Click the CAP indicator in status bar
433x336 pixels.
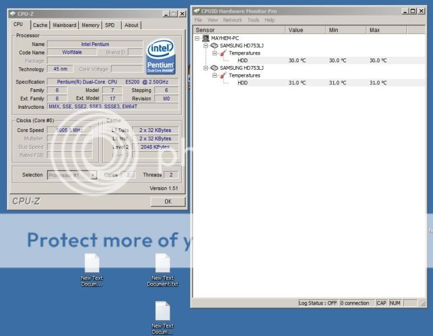(x=382, y=303)
